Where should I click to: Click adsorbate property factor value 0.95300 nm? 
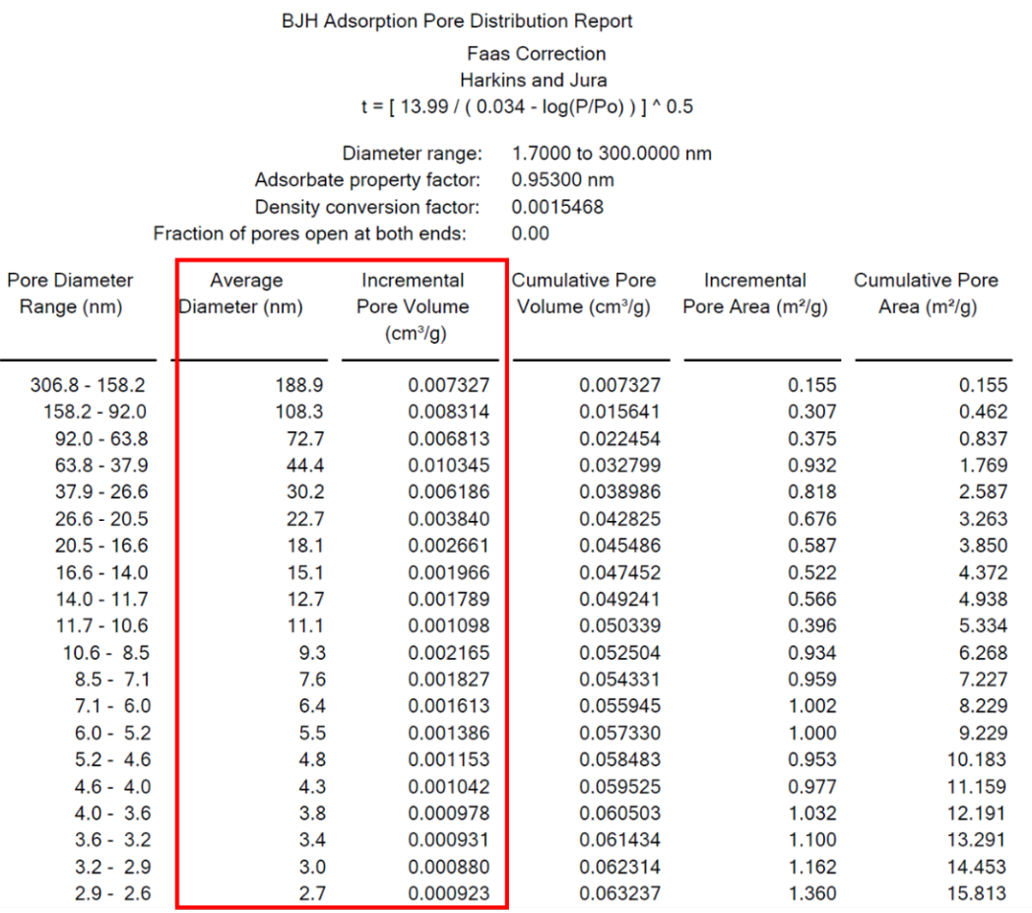click(562, 180)
